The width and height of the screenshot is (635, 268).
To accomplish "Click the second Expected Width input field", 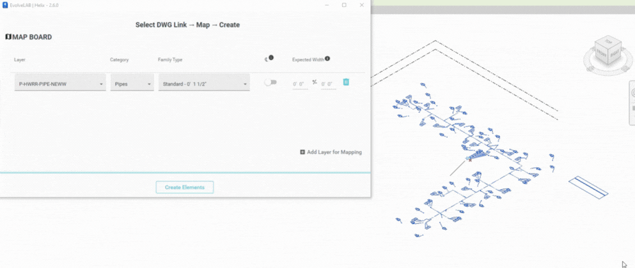I will click(x=327, y=84).
